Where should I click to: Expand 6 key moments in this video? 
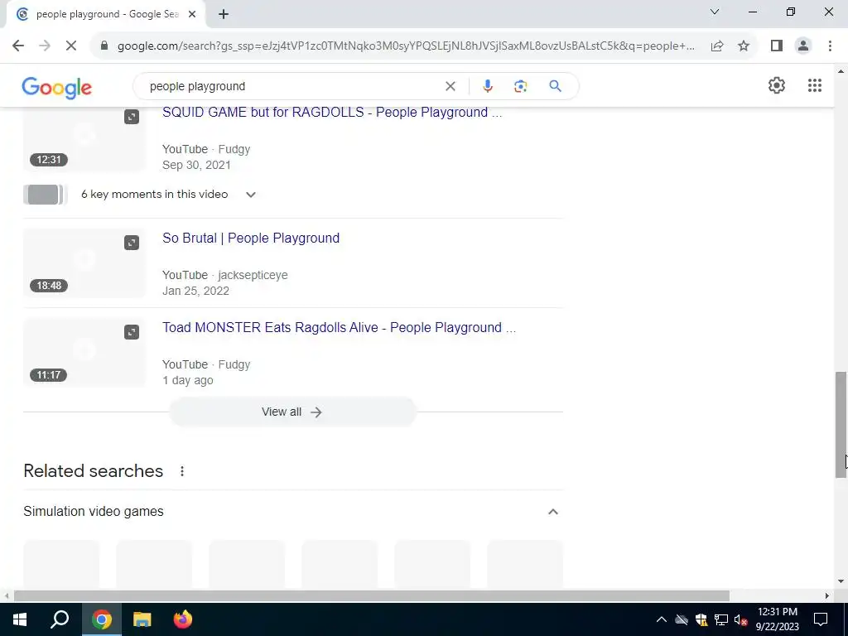point(168,195)
